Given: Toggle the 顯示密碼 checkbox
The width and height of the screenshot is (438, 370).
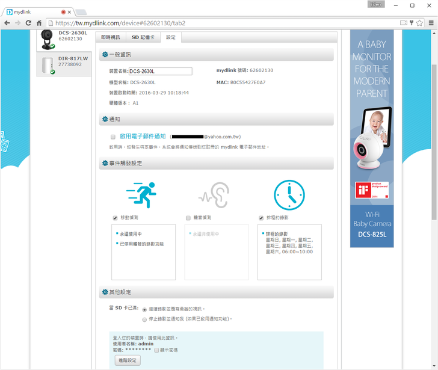Looking at the screenshot, I should [156, 350].
